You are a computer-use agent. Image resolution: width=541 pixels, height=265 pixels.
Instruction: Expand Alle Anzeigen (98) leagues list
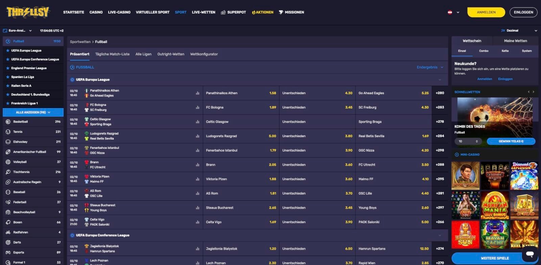[x=33, y=112]
